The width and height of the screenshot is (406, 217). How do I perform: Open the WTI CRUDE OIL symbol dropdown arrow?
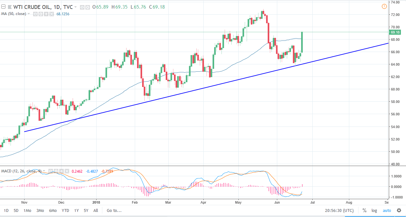(76, 7)
